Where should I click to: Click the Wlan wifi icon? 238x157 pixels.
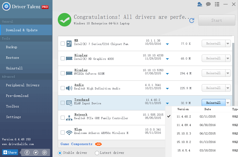pos(69,133)
